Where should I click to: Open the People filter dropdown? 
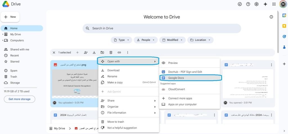(145, 40)
